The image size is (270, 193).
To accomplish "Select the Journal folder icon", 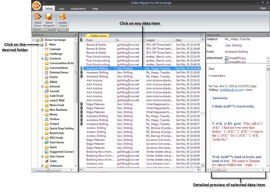I will pyautogui.click(x=47, y=91).
